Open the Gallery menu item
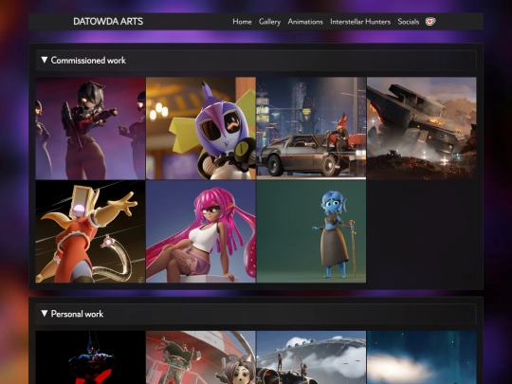Image resolution: width=512 pixels, height=384 pixels. point(269,22)
